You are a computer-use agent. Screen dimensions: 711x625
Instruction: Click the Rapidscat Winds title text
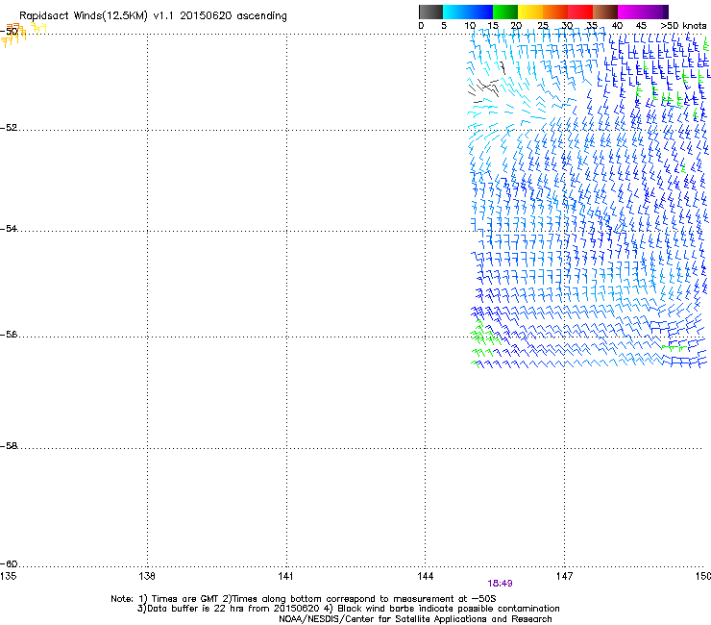pos(154,15)
